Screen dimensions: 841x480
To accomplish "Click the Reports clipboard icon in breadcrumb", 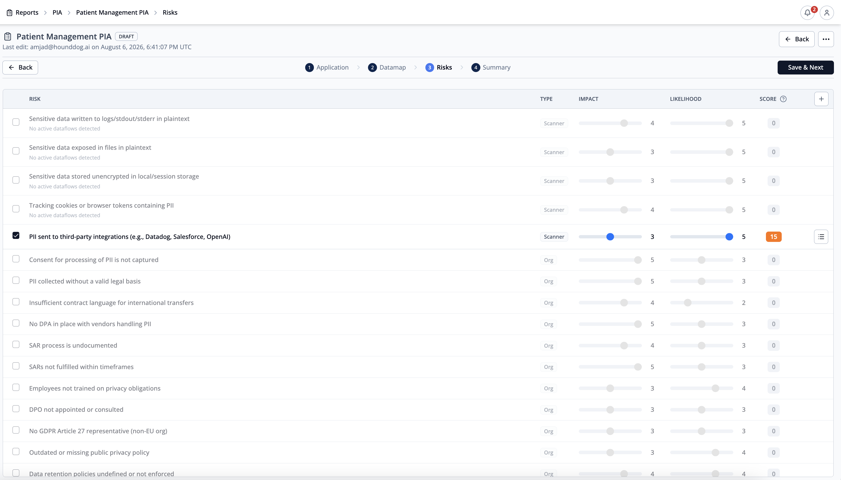I will pos(10,13).
